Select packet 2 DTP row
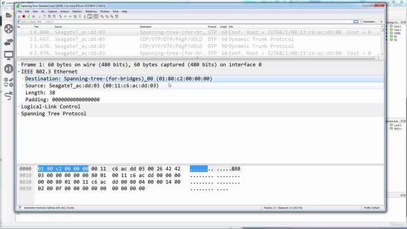This screenshot has width=407, height=229. point(198,39)
